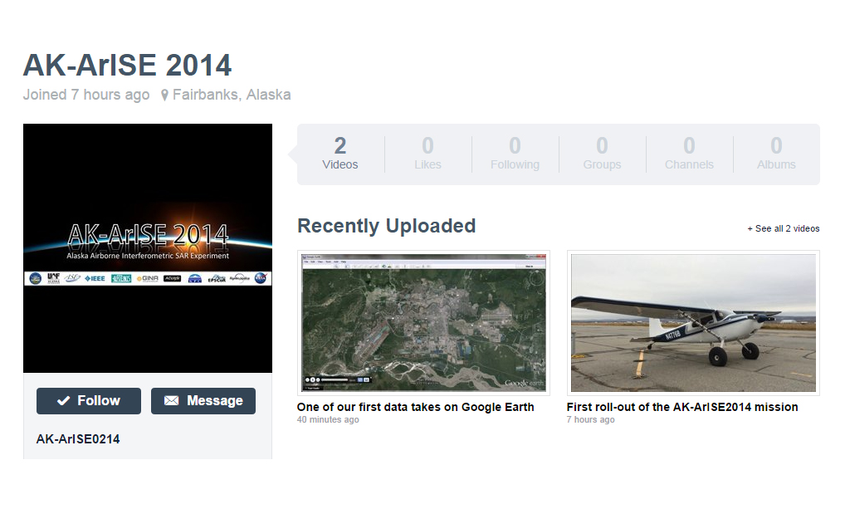Show the Albums tab
This screenshot has height=509, width=850.
tap(776, 154)
